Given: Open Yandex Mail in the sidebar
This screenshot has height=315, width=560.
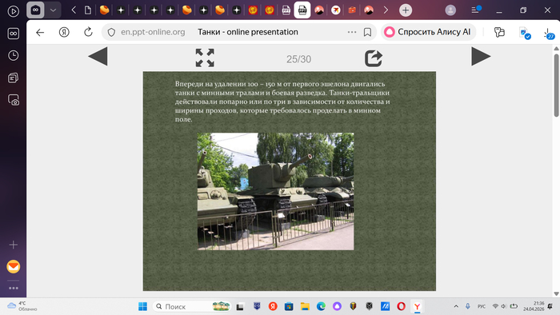Looking at the screenshot, I should tap(14, 267).
